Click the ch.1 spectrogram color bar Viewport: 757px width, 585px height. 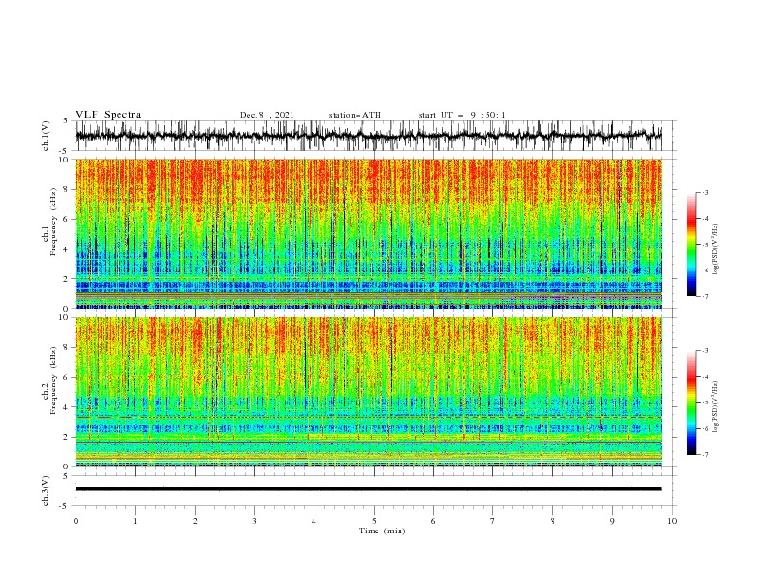pyautogui.click(x=691, y=245)
